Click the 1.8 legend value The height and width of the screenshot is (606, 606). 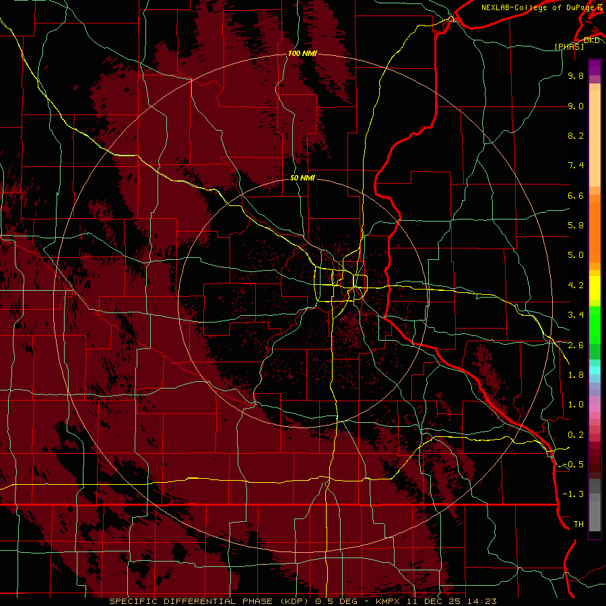coord(576,375)
